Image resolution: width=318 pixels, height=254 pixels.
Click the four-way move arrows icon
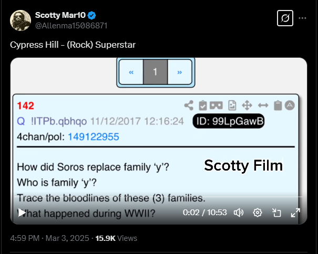pos(246,105)
